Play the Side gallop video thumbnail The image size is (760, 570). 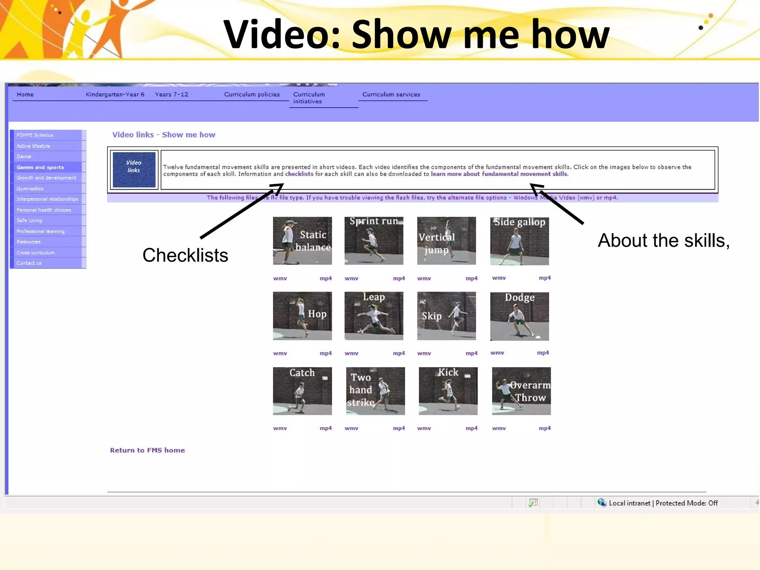click(x=520, y=241)
